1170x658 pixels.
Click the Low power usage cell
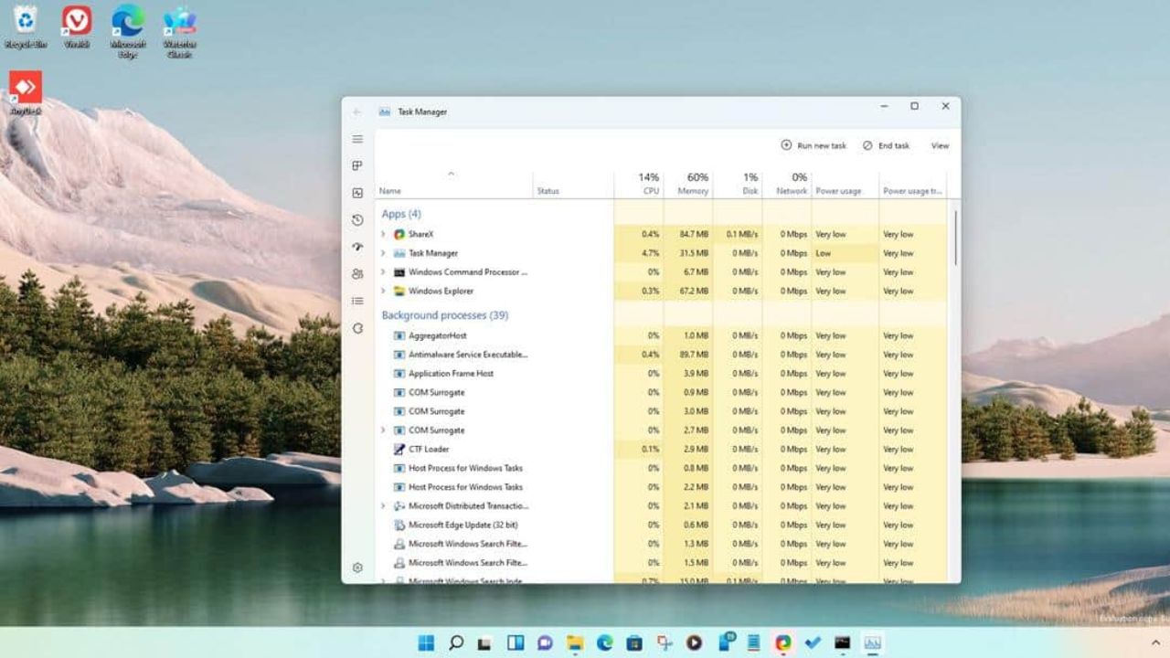point(845,253)
